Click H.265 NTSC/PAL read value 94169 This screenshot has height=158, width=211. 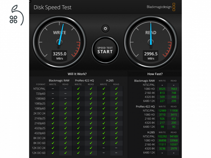[x=174, y=136]
